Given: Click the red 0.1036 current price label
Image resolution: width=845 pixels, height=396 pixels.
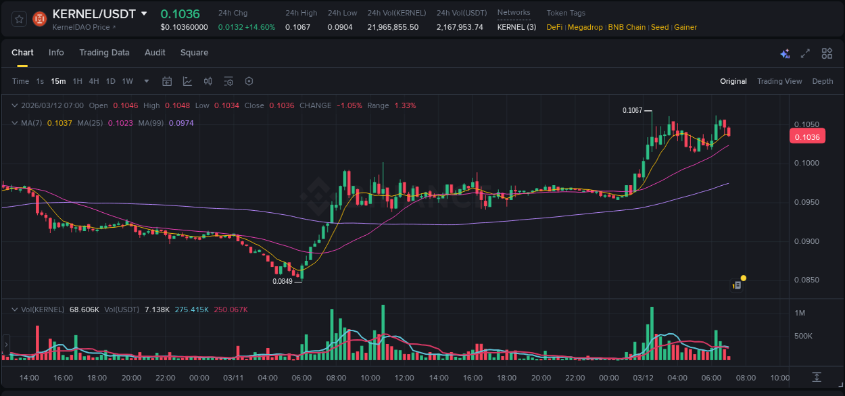Looking at the screenshot, I should 807,136.
